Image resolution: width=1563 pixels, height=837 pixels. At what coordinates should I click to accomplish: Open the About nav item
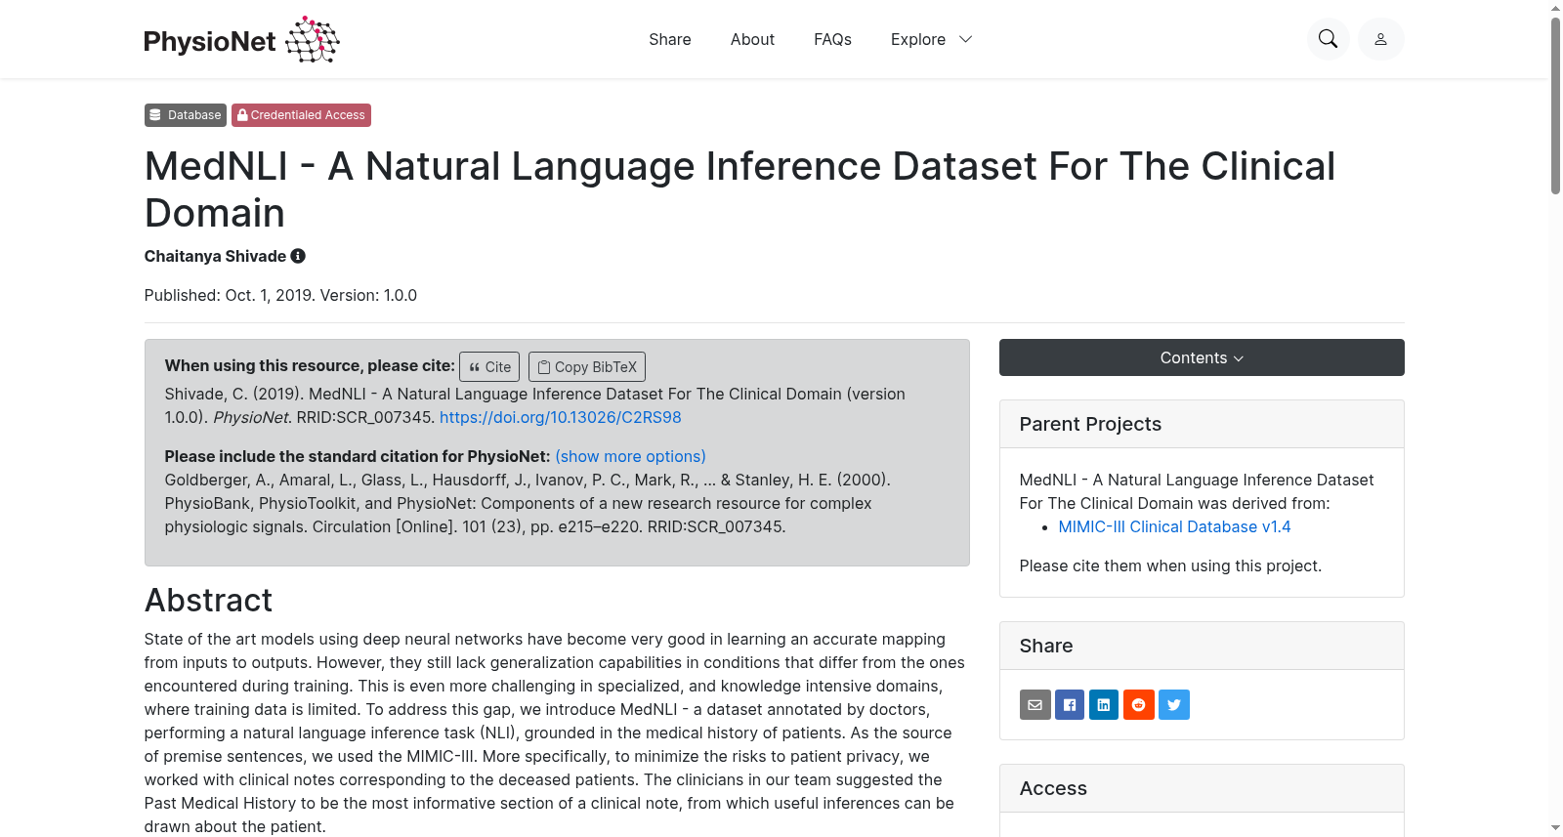[752, 39]
